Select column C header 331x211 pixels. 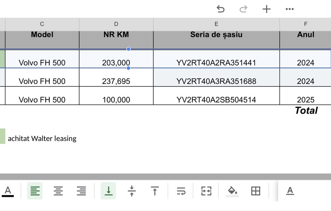[x=42, y=24]
